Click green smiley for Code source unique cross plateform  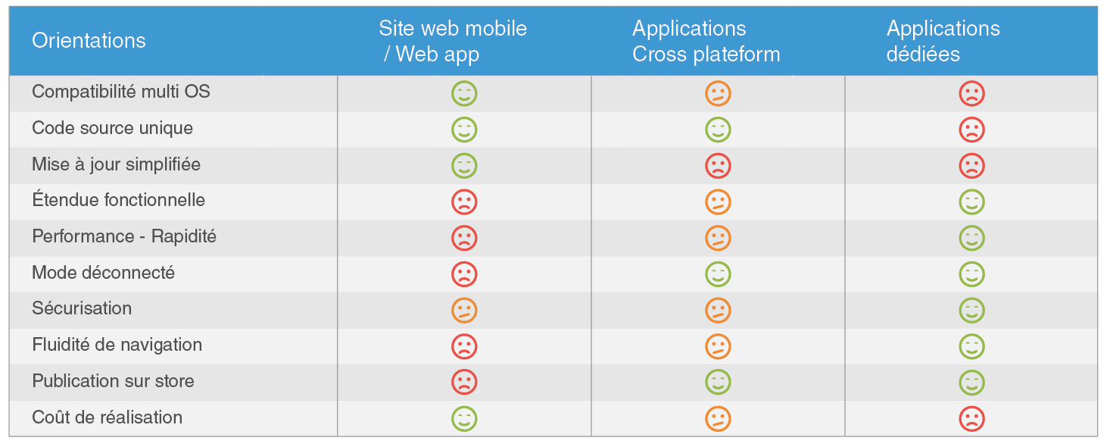(x=718, y=130)
